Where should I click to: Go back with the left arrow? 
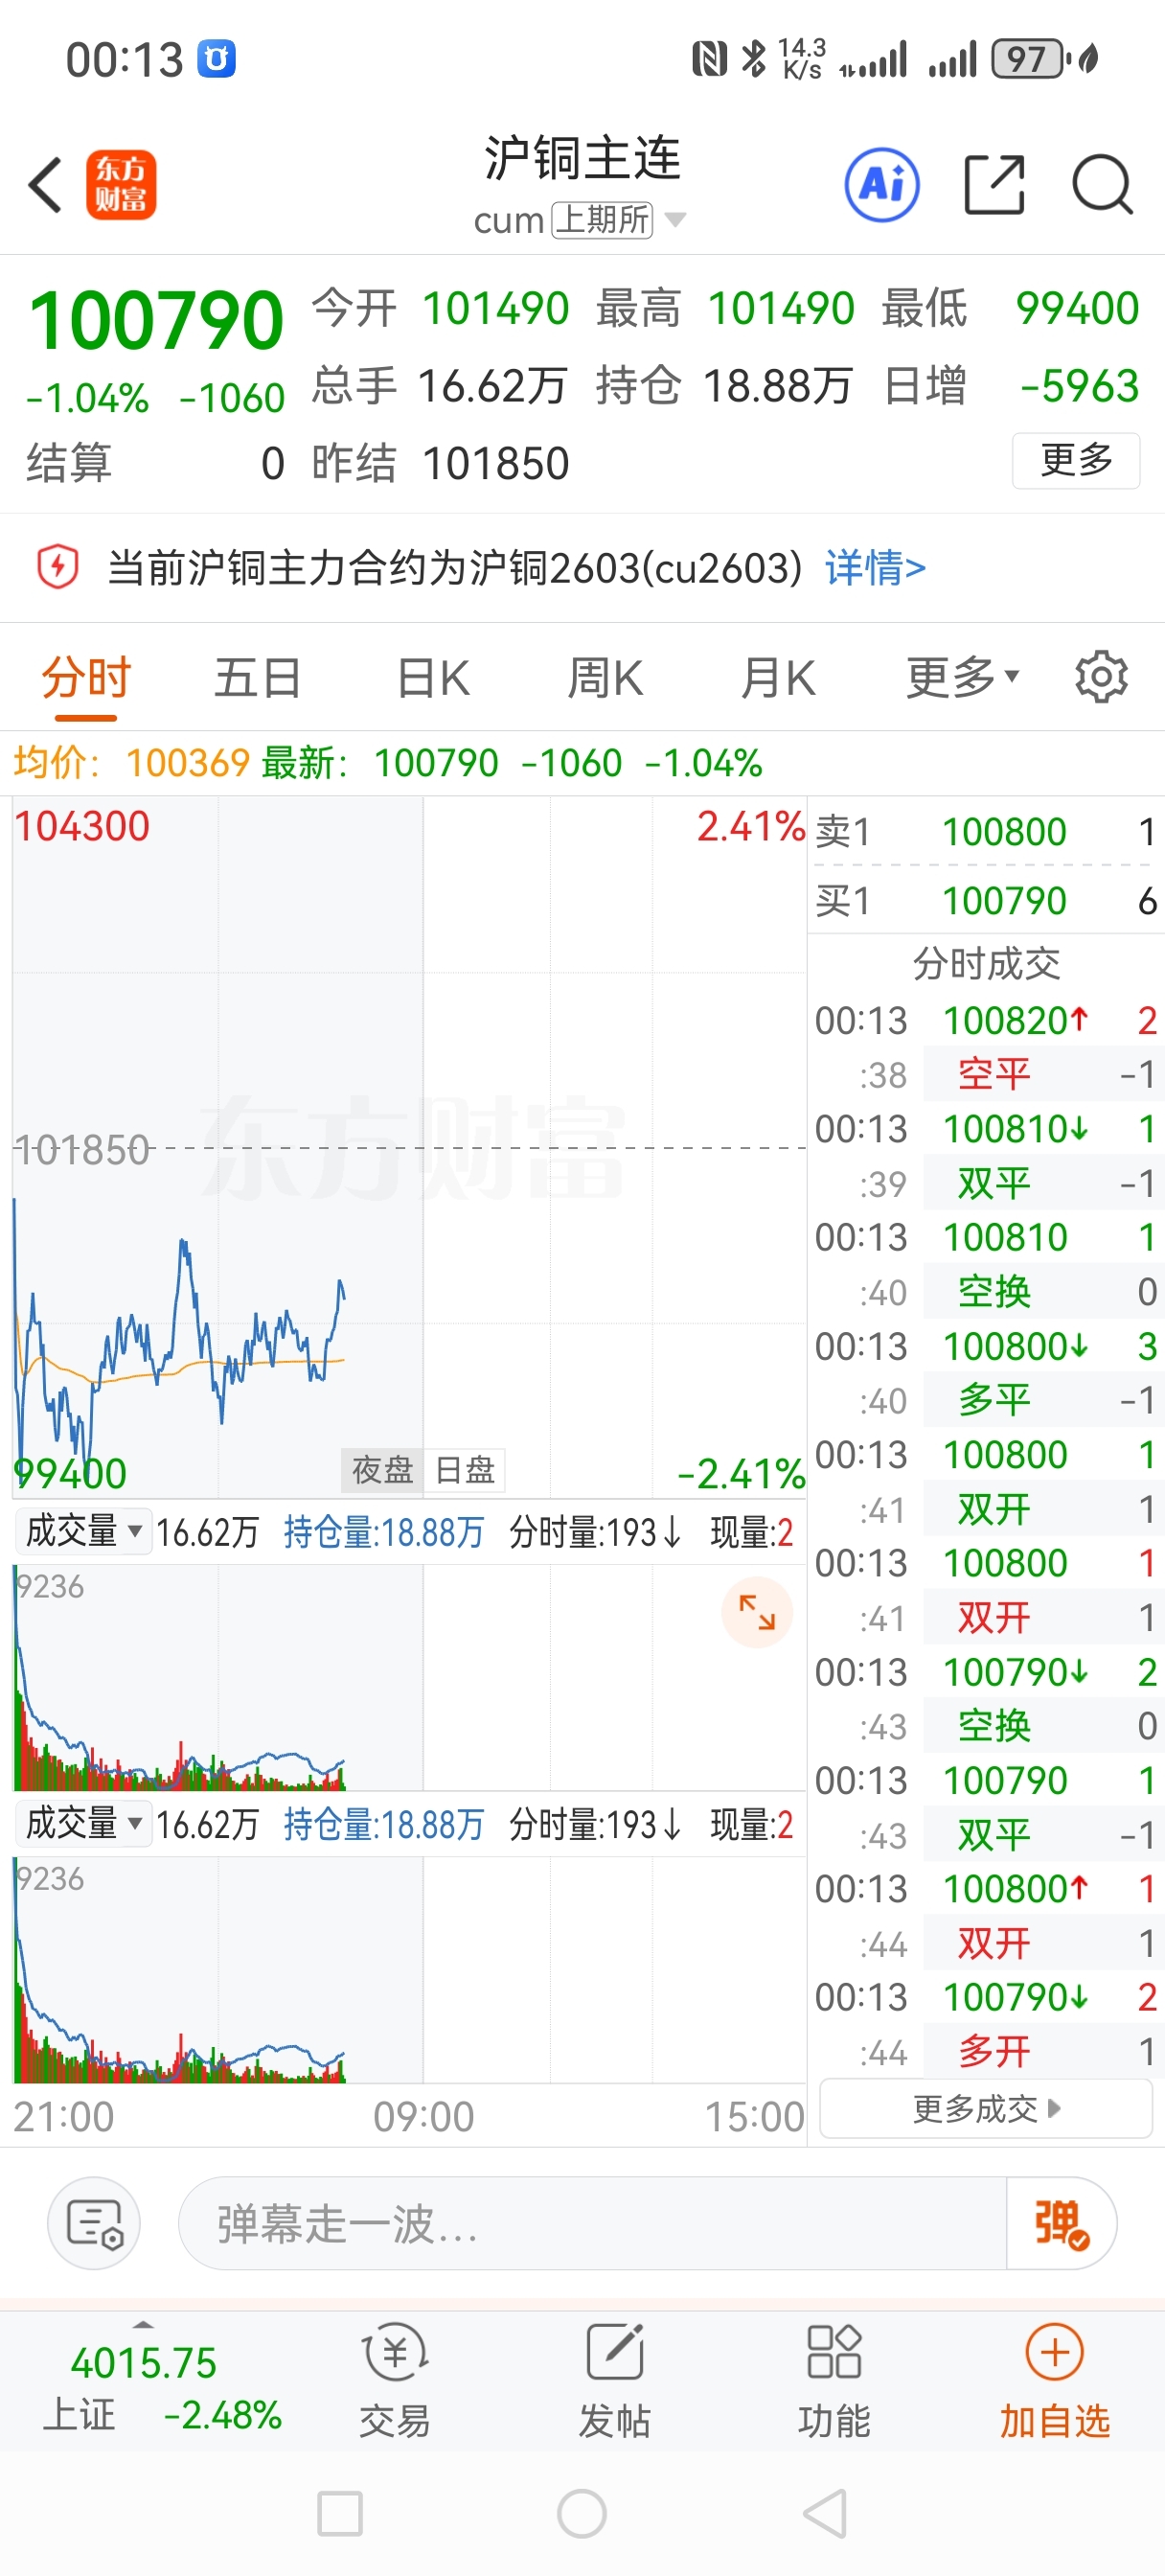(x=45, y=185)
